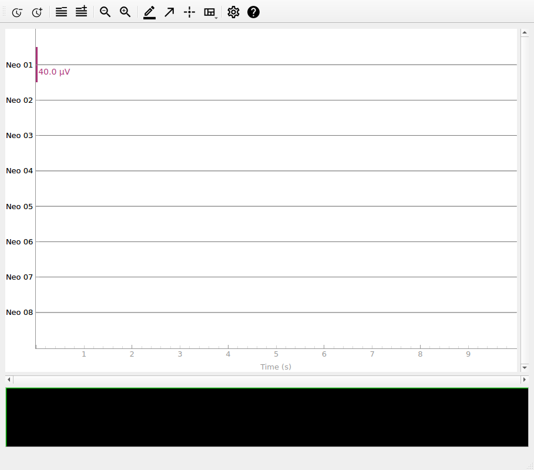Click the diagonal arrow toolbar icon
Viewport: 534px width, 470px height.
pos(169,12)
